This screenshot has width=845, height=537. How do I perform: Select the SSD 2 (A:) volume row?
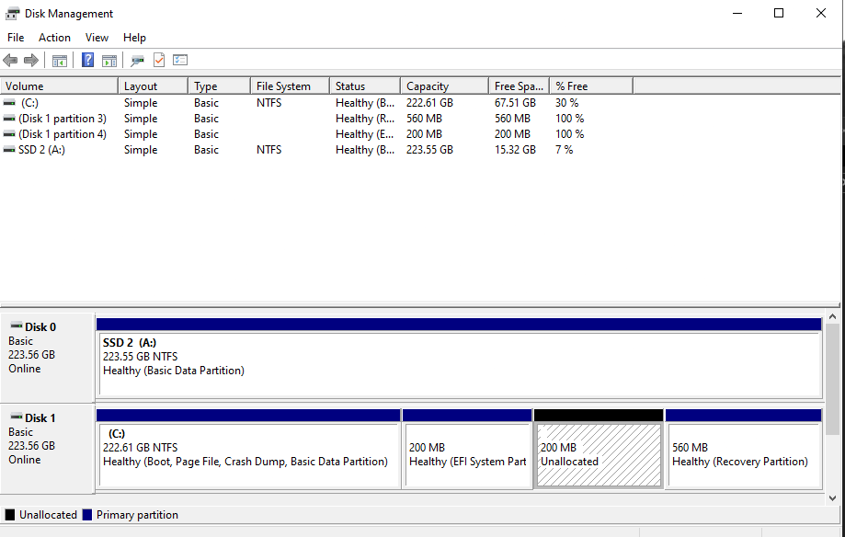pos(55,149)
